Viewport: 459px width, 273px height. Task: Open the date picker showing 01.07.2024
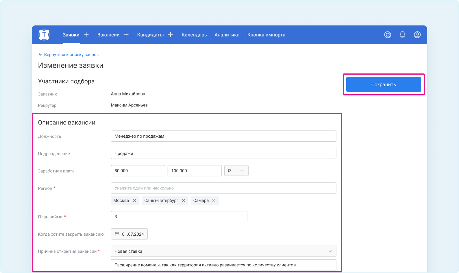pos(129,234)
